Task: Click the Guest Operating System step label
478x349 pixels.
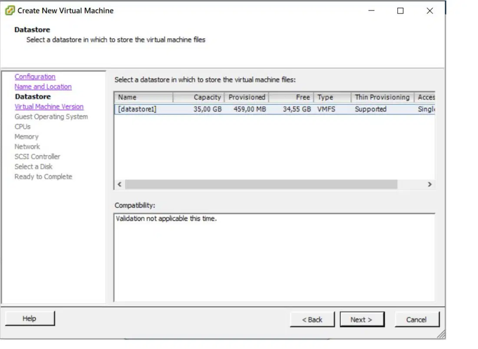Action: pos(51,117)
